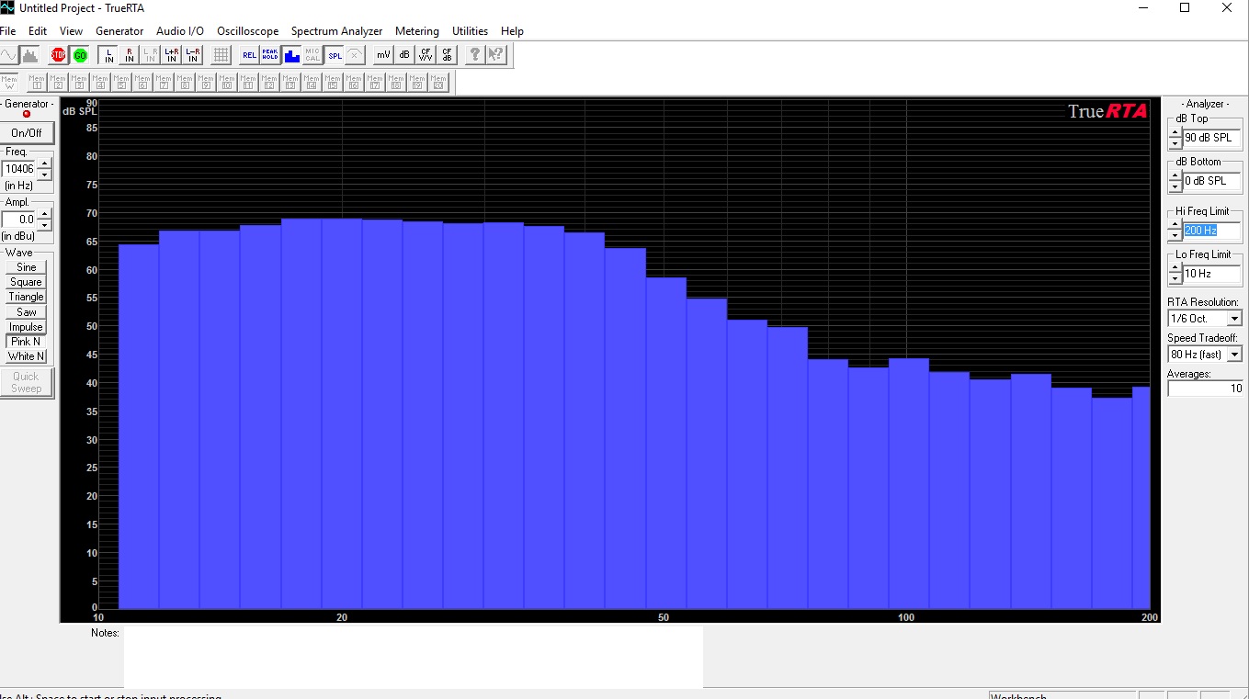
Task: Open the Spectrum Analyzer menu
Action: coord(336,31)
